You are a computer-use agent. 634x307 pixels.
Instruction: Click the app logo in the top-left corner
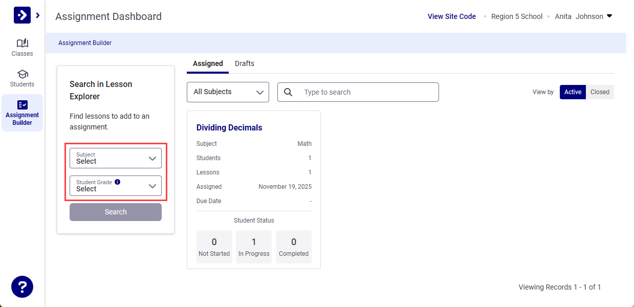pyautogui.click(x=21, y=15)
